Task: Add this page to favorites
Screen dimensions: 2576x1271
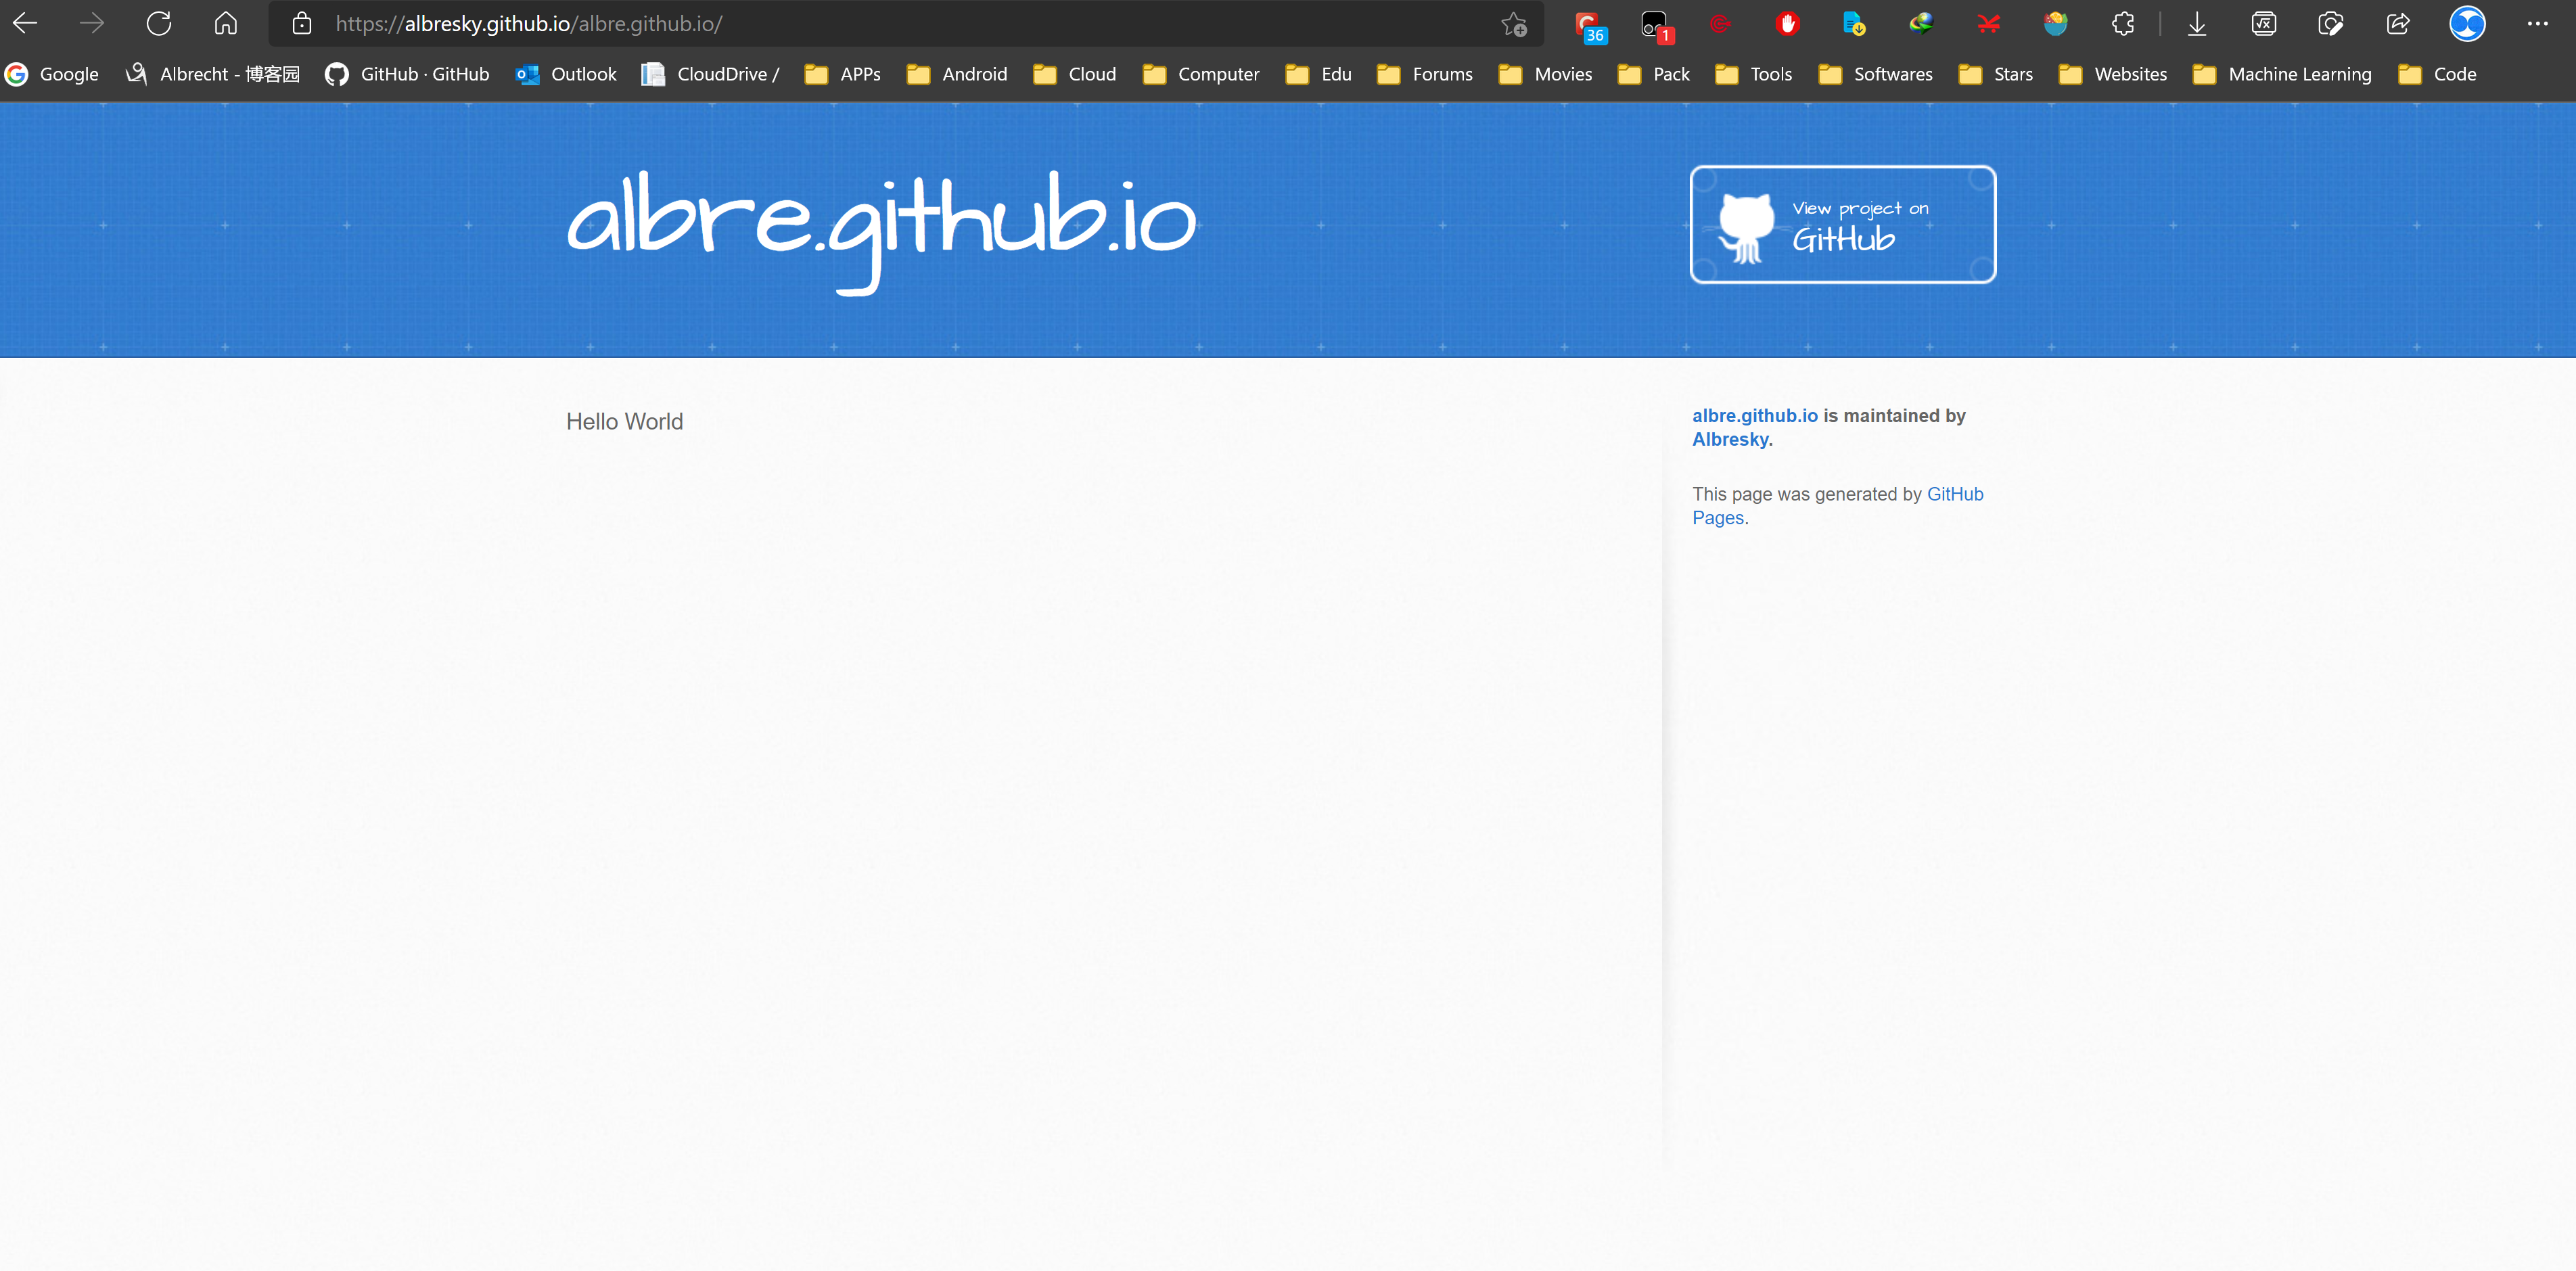Action: click(x=1514, y=24)
